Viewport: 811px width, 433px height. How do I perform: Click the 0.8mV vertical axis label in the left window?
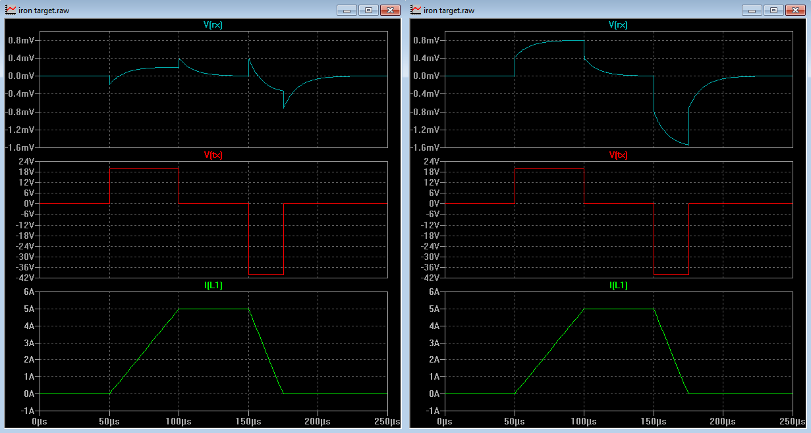[x=20, y=40]
